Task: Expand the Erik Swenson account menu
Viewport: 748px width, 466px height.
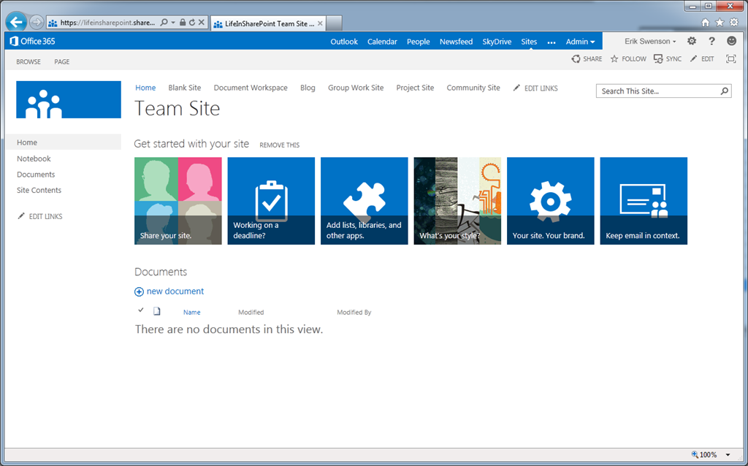Action: [x=649, y=41]
